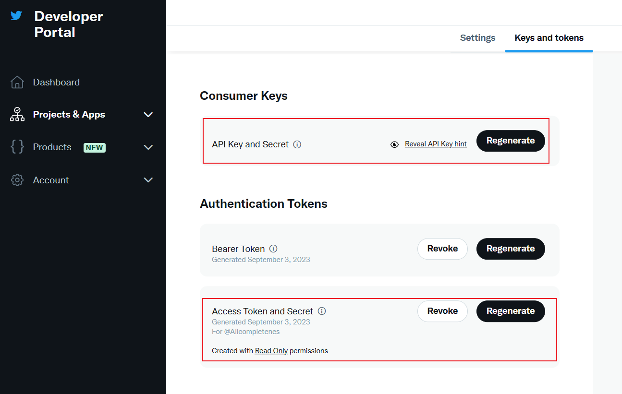Revoke the Access Token and Secret
Image resolution: width=622 pixels, height=394 pixels.
(442, 311)
